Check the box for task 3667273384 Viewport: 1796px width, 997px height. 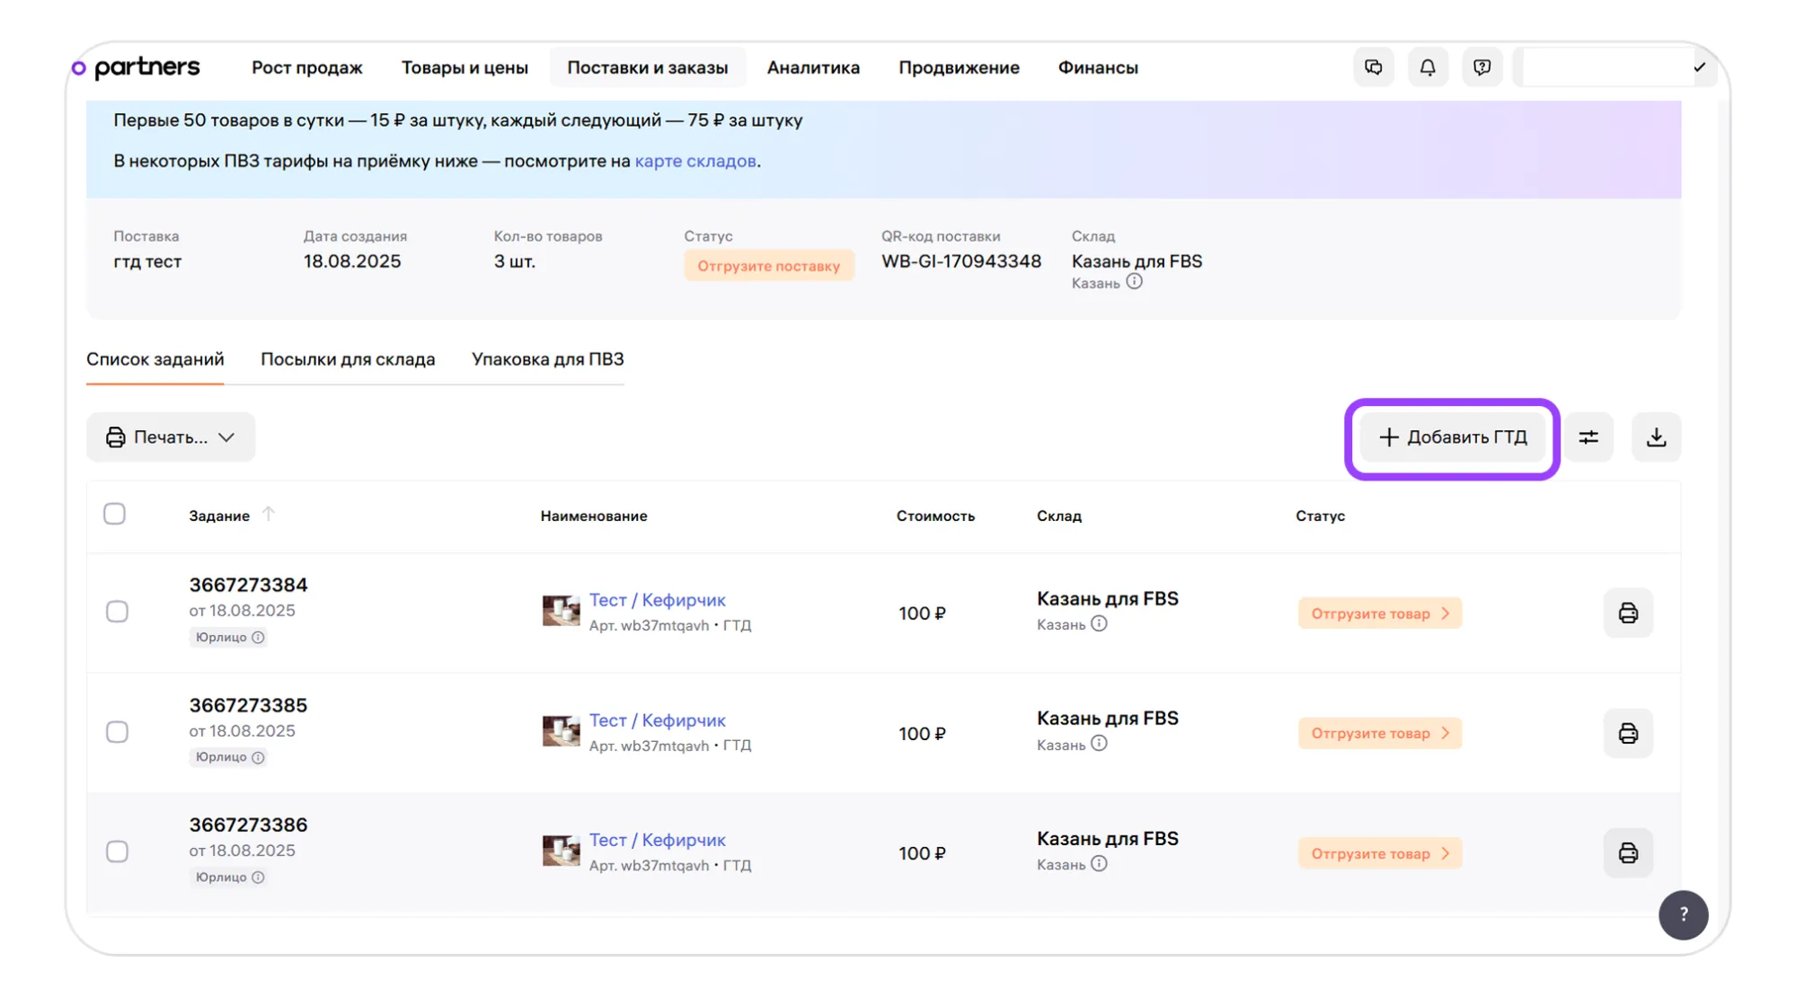tap(117, 613)
